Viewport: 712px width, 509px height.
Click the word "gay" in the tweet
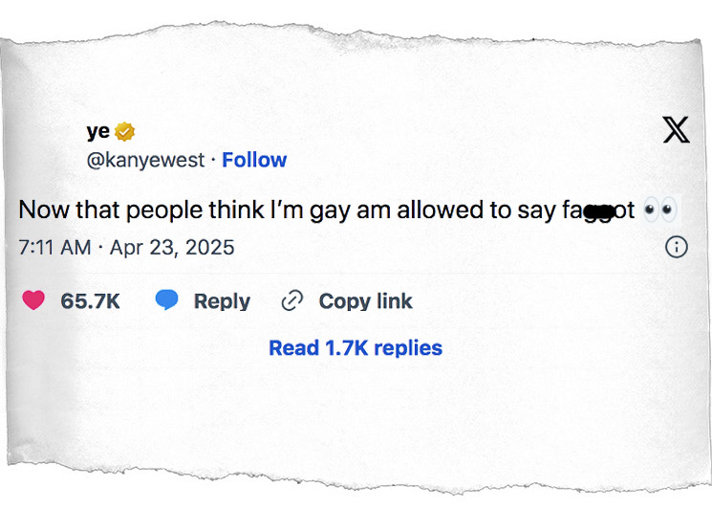330,211
